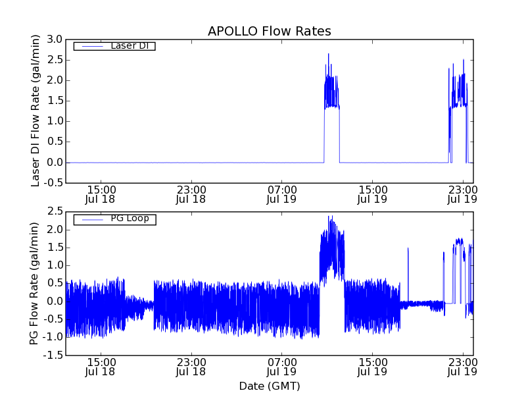Select the 0.0 tick on the Laser DI axis
Screen dimensions: 526x395
pos(55,162)
